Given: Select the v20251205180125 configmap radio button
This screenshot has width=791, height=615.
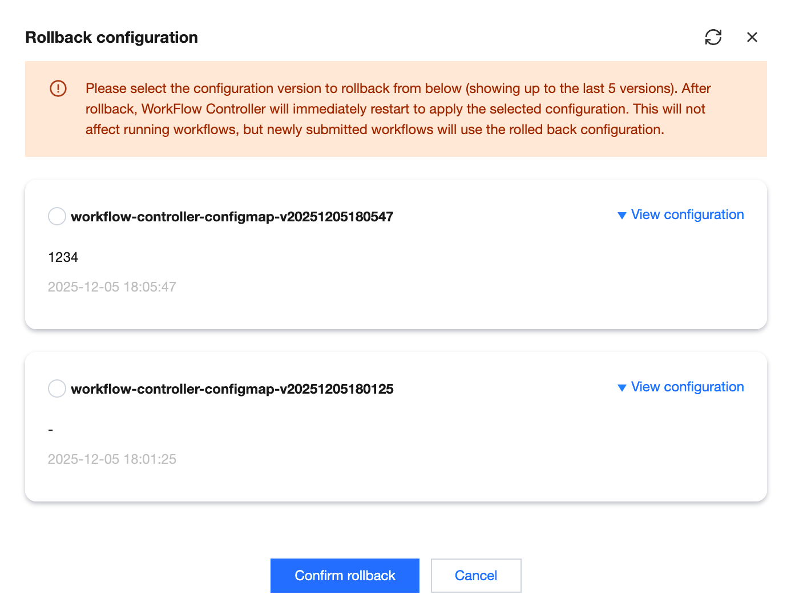Looking at the screenshot, I should pos(57,389).
